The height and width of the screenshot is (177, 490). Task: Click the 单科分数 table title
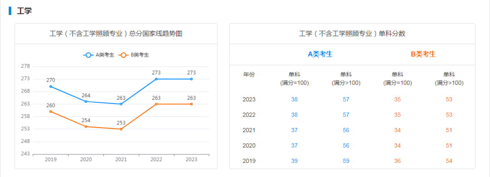(352, 34)
